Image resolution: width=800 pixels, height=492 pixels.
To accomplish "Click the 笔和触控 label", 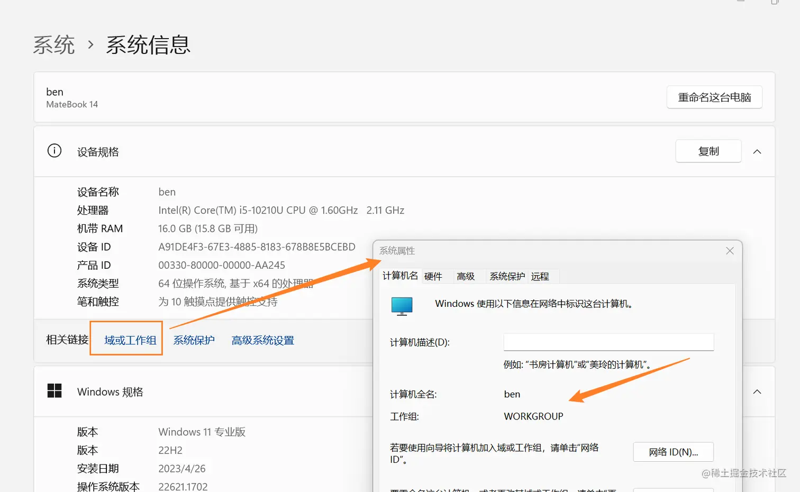I will pos(98,302).
